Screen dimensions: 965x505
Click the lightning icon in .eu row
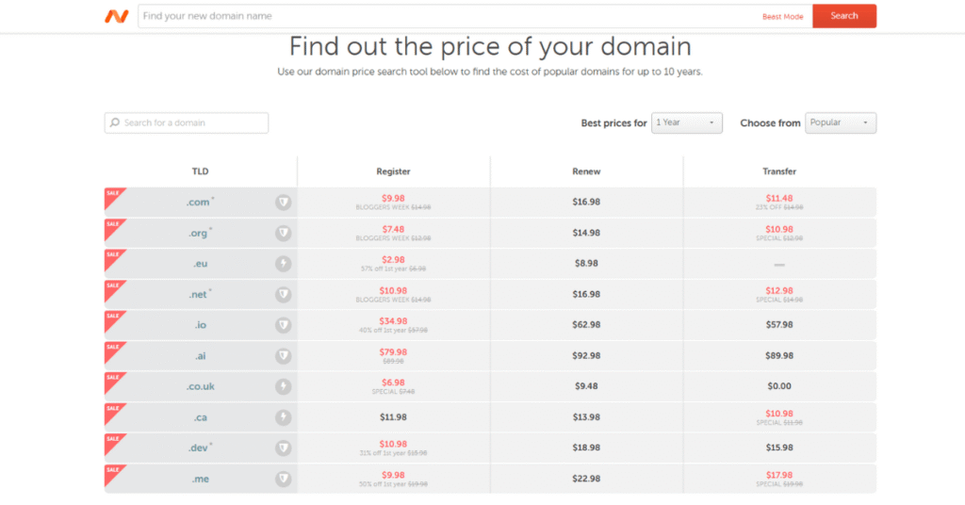coord(283,264)
